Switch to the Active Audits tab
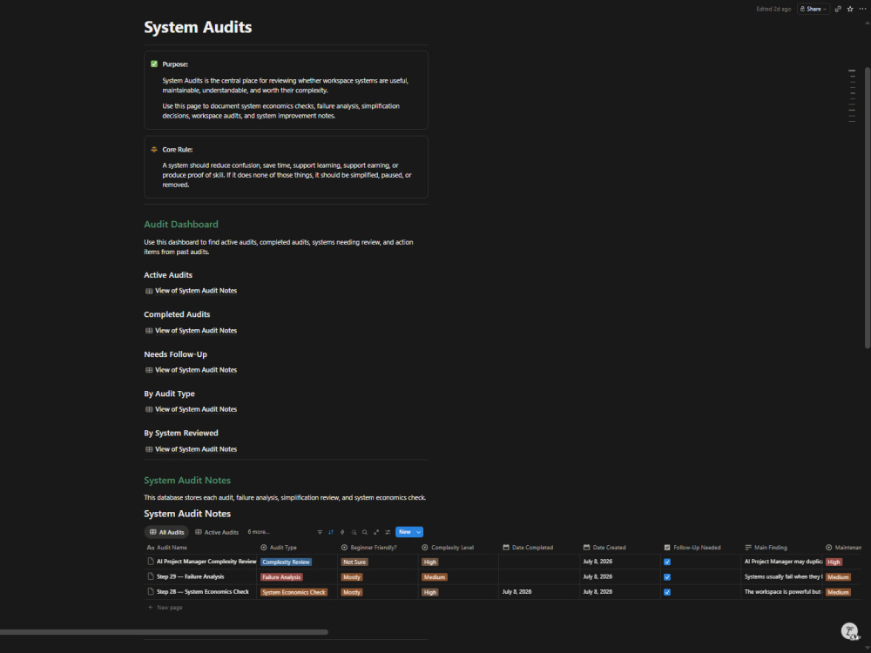 [x=217, y=532]
